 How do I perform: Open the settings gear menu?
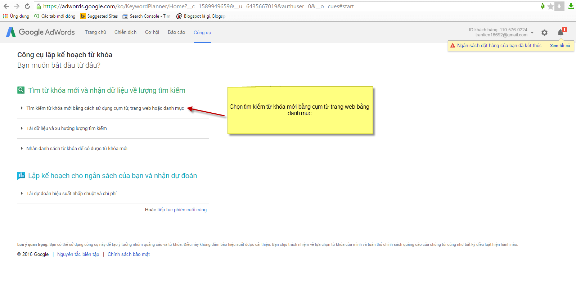[x=544, y=33]
